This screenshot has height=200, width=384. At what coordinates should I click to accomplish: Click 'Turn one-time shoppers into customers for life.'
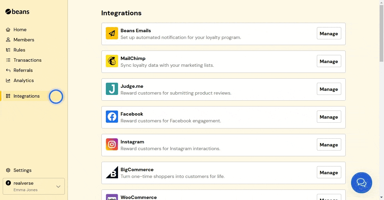172,176
